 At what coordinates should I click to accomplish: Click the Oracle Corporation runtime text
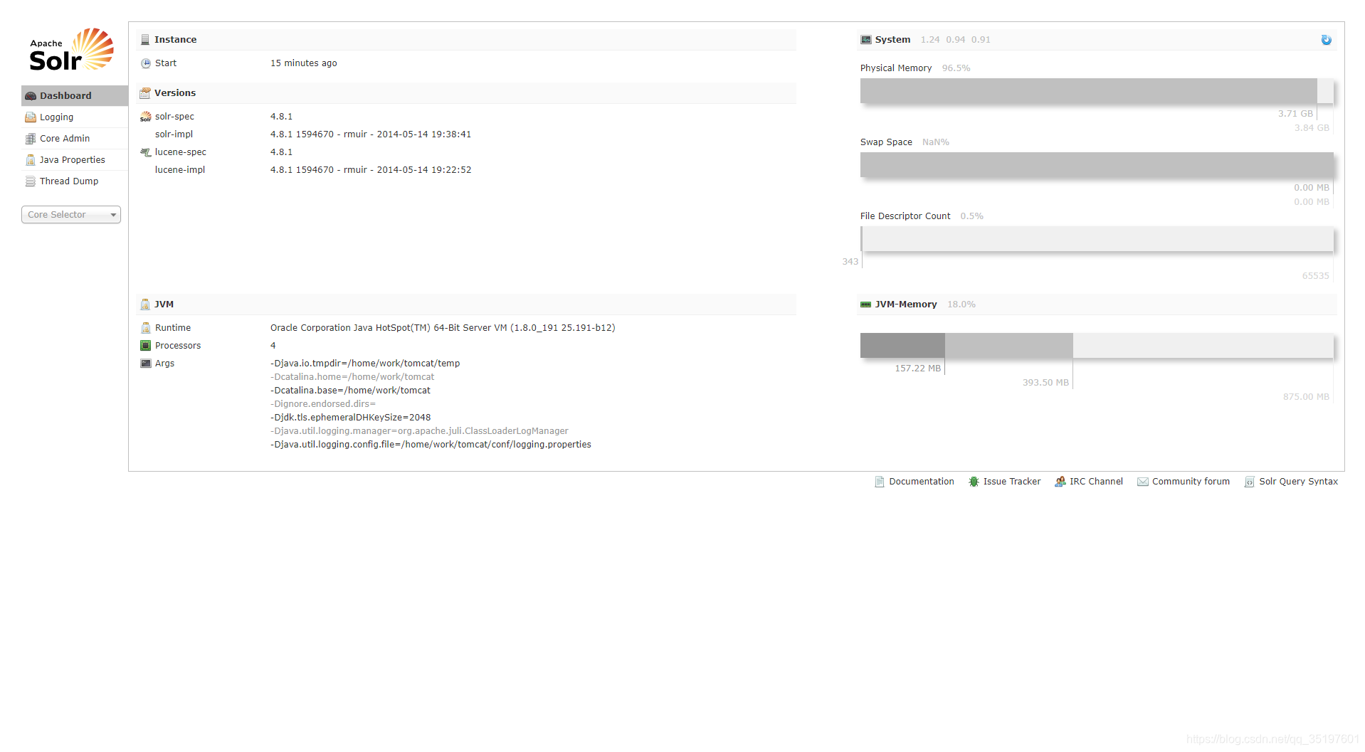click(443, 328)
